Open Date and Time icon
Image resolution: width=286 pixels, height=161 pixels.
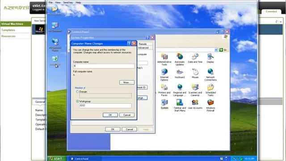pos(195,58)
